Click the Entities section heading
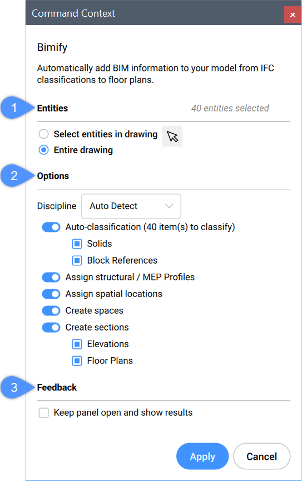 (x=52, y=108)
